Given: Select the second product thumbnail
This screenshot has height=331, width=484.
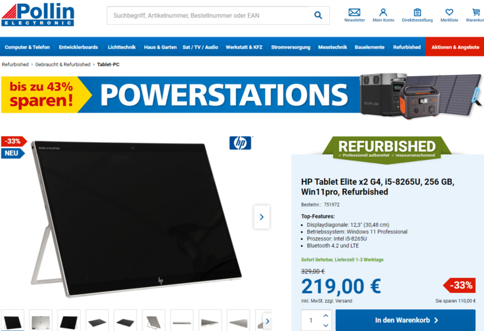Looking at the screenshot, I should (41, 321).
